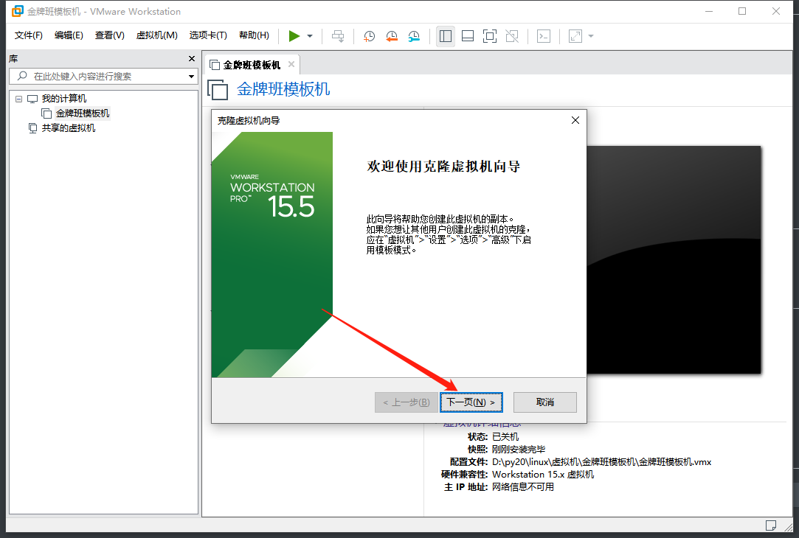Screen dimensions: 799x538
Task: Maximize the VMware Workstation window
Action: tap(742, 11)
